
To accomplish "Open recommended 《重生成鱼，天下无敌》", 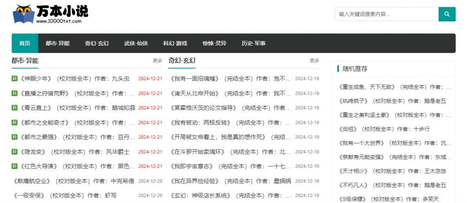I will tap(394, 87).
